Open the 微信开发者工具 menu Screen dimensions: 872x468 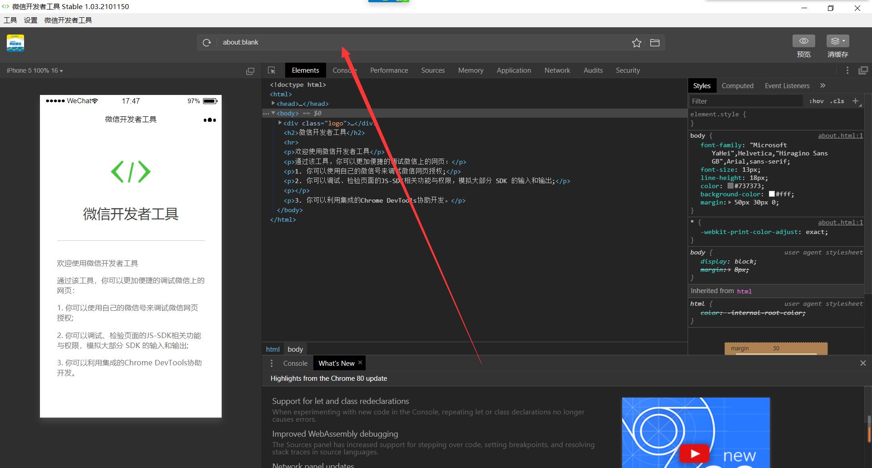click(x=68, y=20)
